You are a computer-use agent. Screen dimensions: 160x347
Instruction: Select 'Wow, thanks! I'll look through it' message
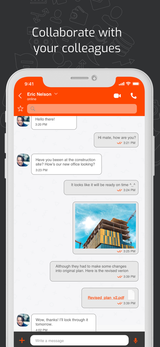tap(62, 322)
